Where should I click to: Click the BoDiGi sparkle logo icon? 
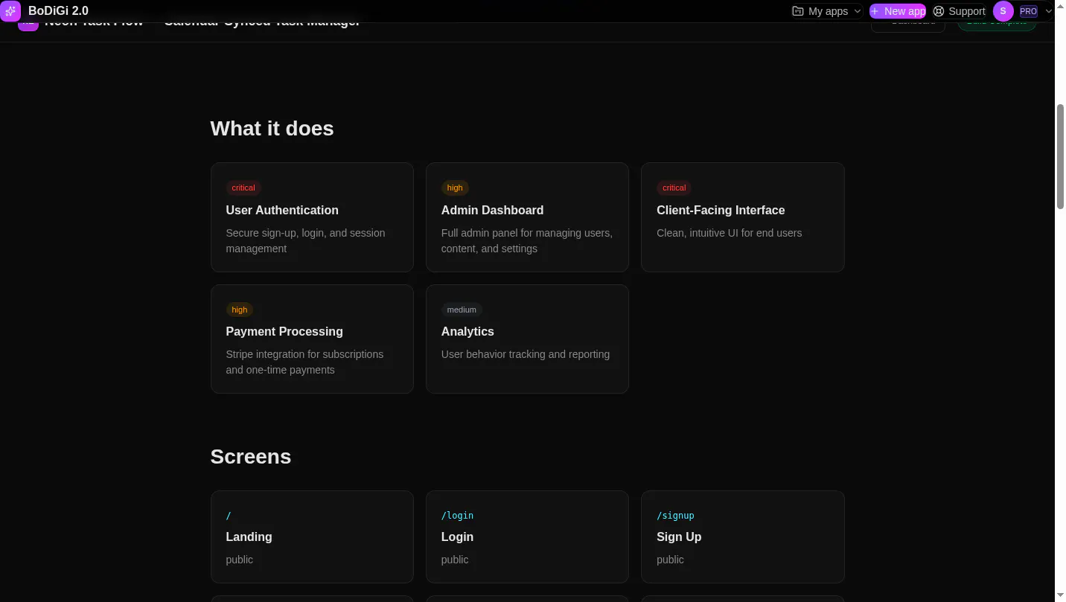point(10,10)
